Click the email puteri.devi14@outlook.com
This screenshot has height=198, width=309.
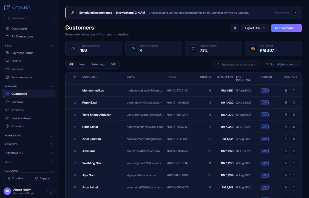click(x=144, y=102)
